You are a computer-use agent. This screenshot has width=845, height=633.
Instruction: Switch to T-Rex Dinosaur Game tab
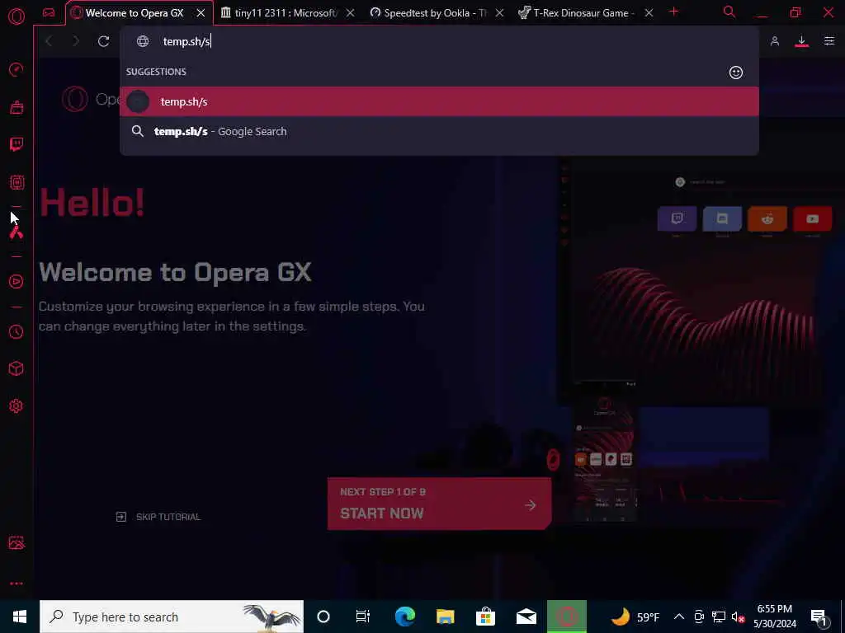583,13
